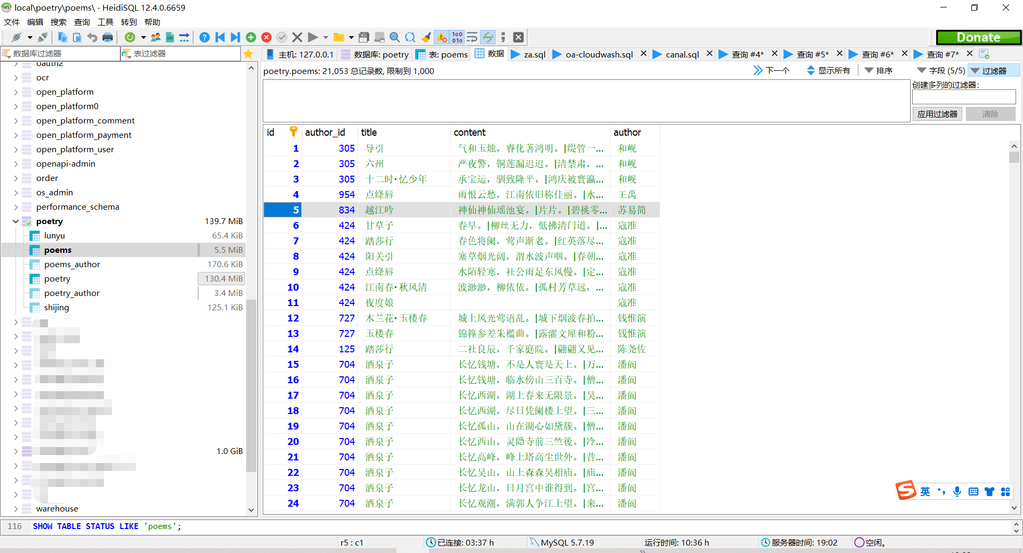The image size is (1023, 553).
Task: Open dropdown arrow next to run query
Action: coord(326,37)
